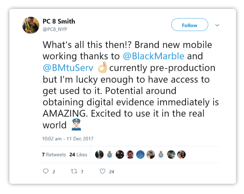The width and height of the screenshot is (244, 194).
Task: Like the tweet with the heart icon
Action: coord(103,171)
